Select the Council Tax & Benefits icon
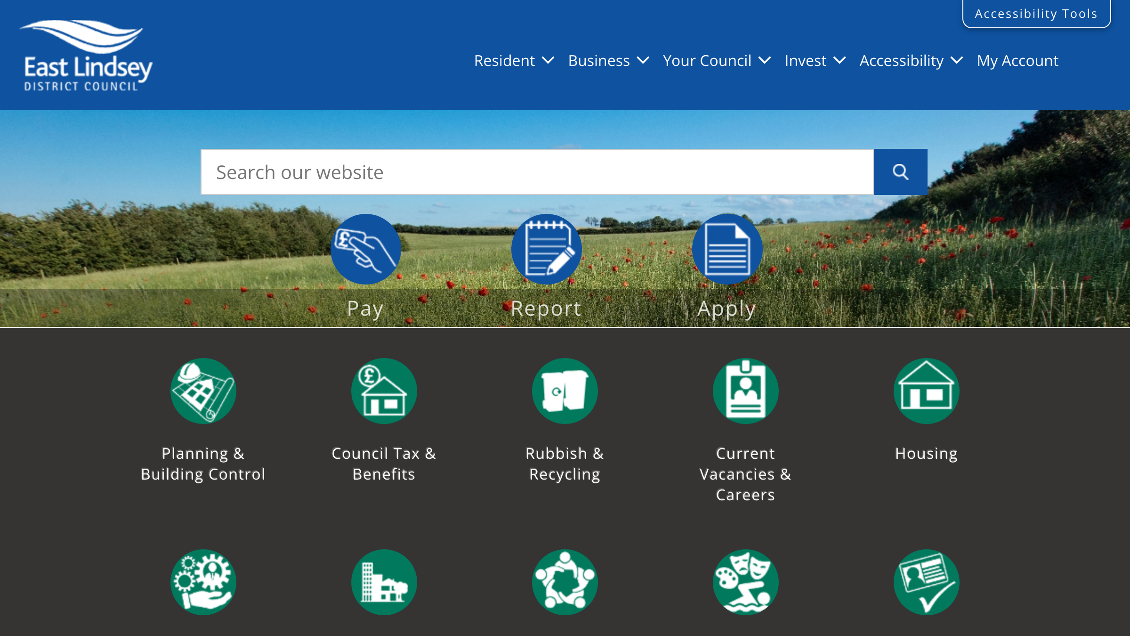The image size is (1130, 636). click(x=384, y=391)
